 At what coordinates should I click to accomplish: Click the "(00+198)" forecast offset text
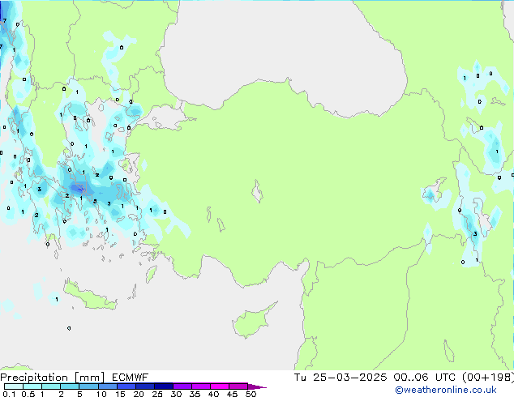[x=488, y=378]
